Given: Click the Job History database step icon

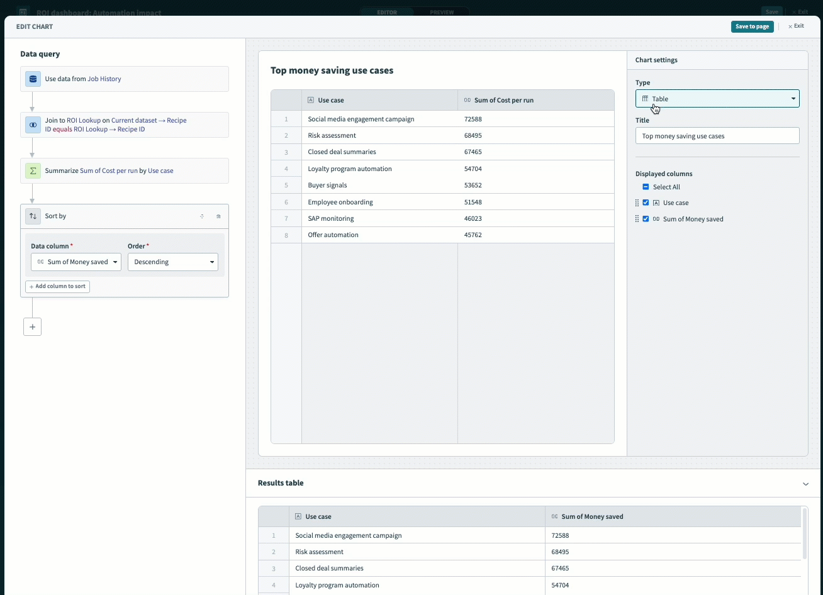Looking at the screenshot, I should tap(33, 79).
